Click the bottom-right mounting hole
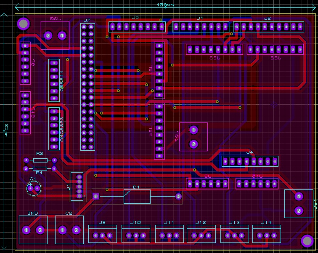318x253 pixels. (x=307, y=241)
